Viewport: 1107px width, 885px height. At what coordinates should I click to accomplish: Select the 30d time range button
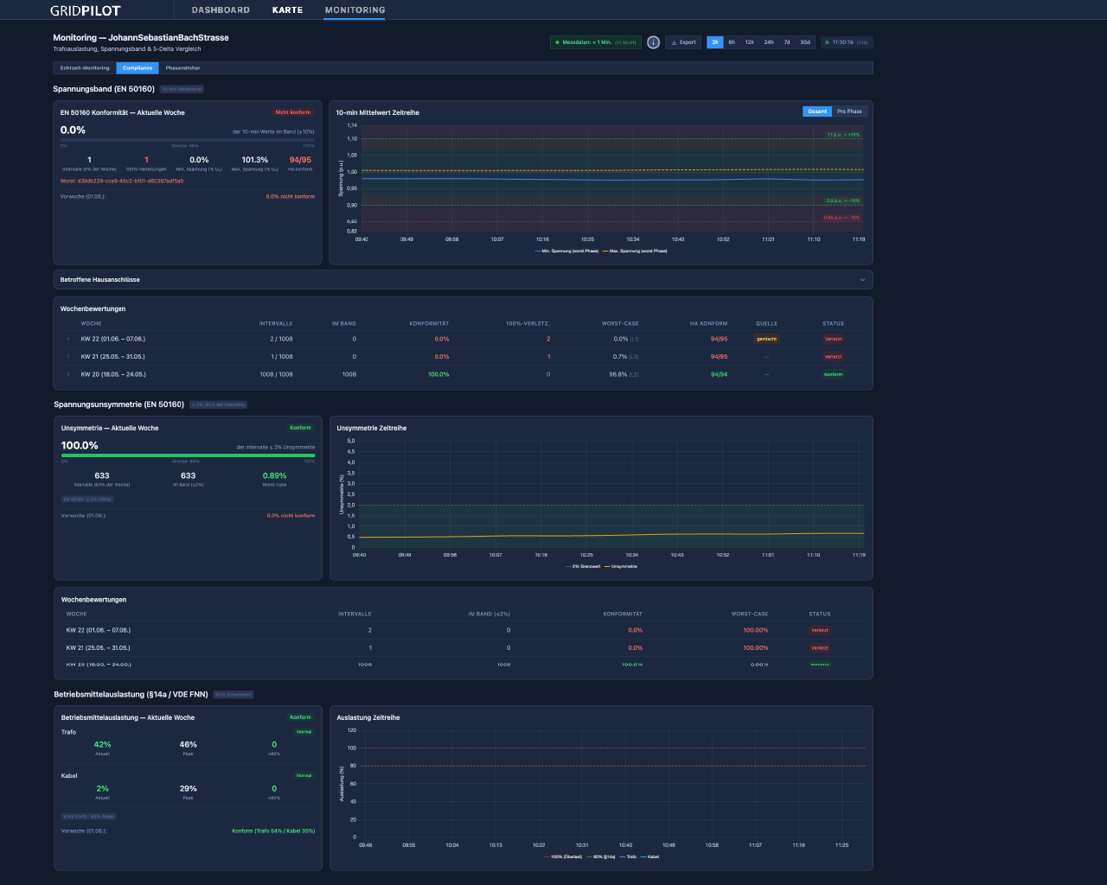(x=805, y=42)
